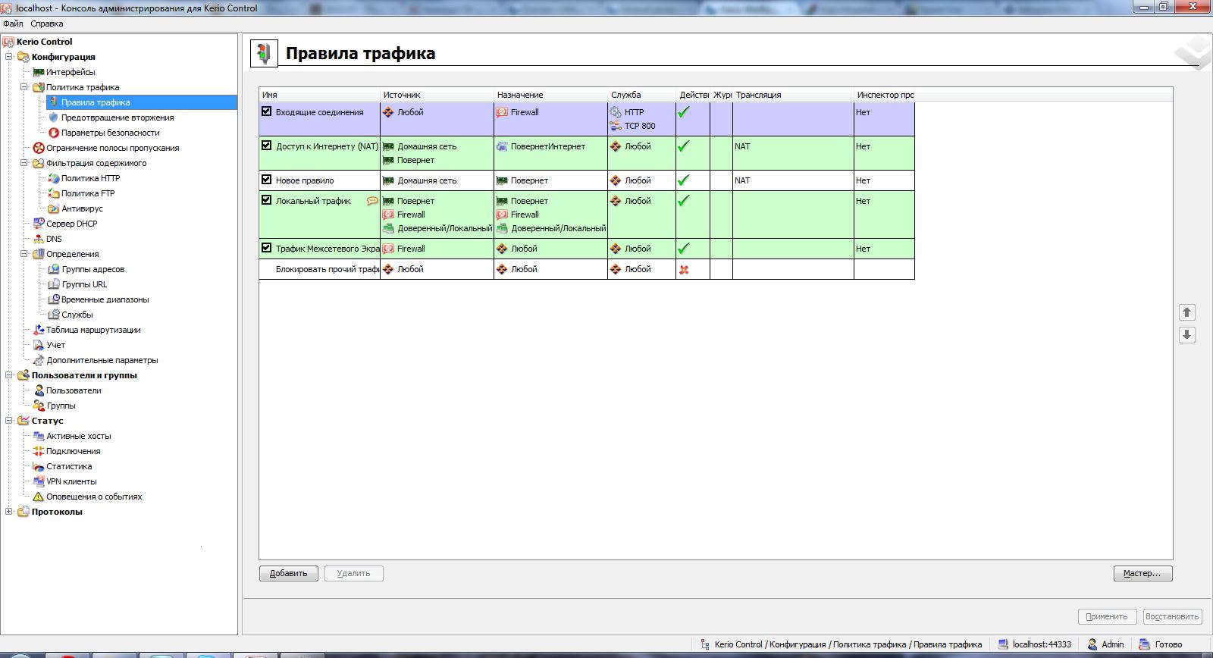Open the Файл menu
This screenshot has height=658, width=1213.
13,23
